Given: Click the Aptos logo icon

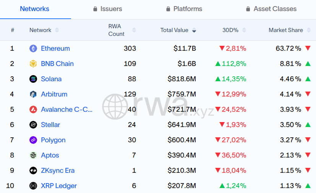Looking at the screenshot, I should pyautogui.click(x=33, y=155).
